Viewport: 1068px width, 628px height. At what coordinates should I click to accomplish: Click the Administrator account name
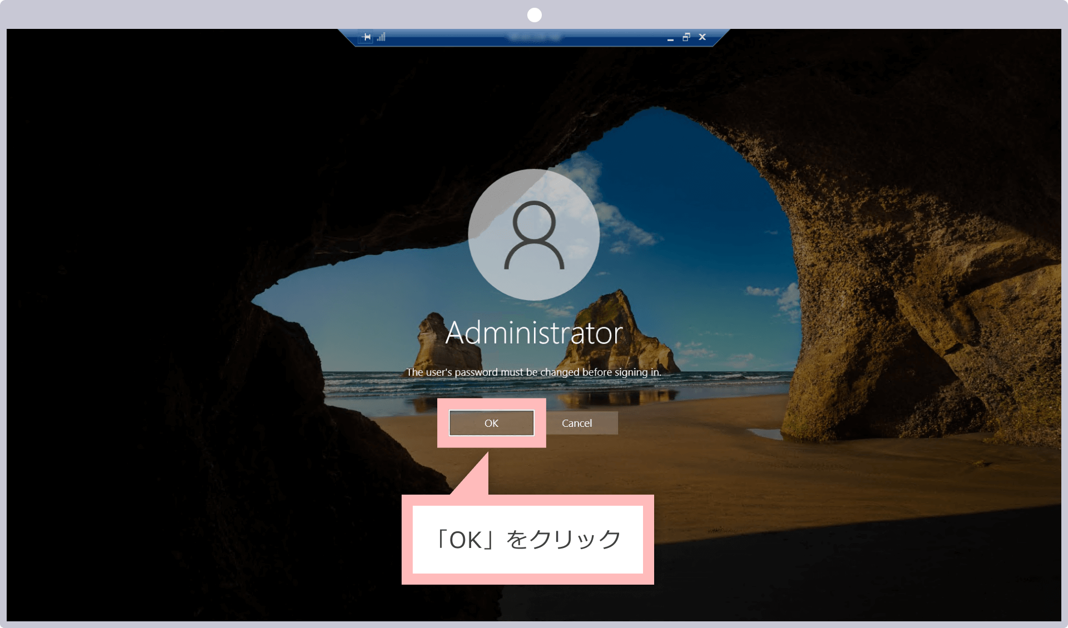point(534,333)
